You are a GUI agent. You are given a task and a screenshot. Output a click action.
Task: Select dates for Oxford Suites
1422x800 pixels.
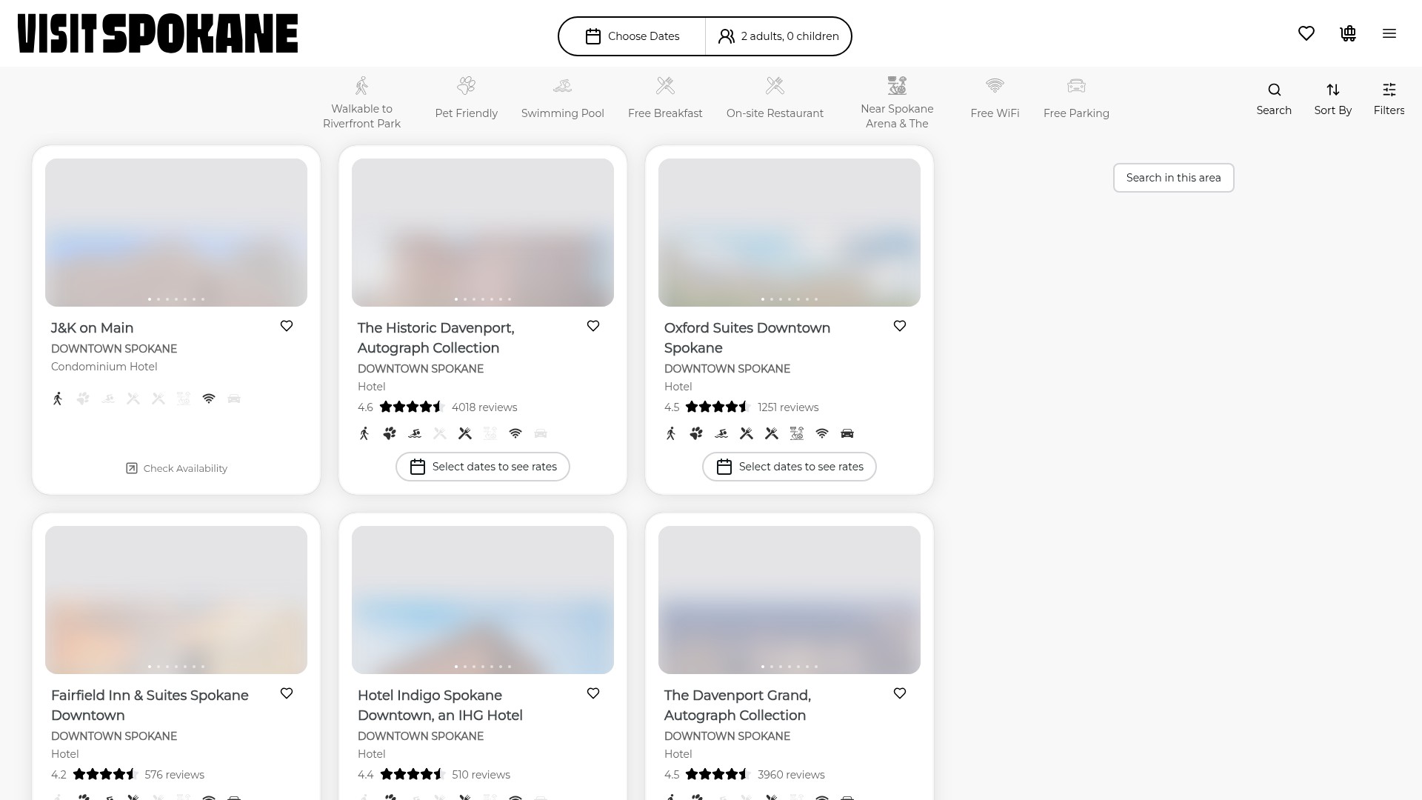pyautogui.click(x=790, y=467)
